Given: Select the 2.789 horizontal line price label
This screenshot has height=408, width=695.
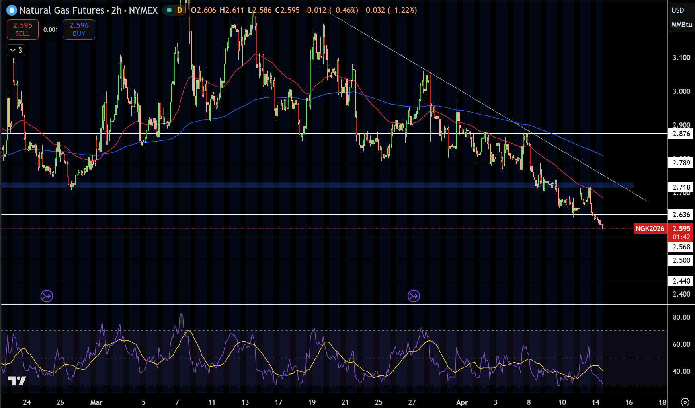Looking at the screenshot, I should (x=681, y=163).
